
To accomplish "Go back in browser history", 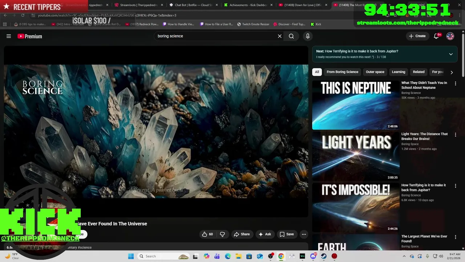I will [x=5, y=15].
